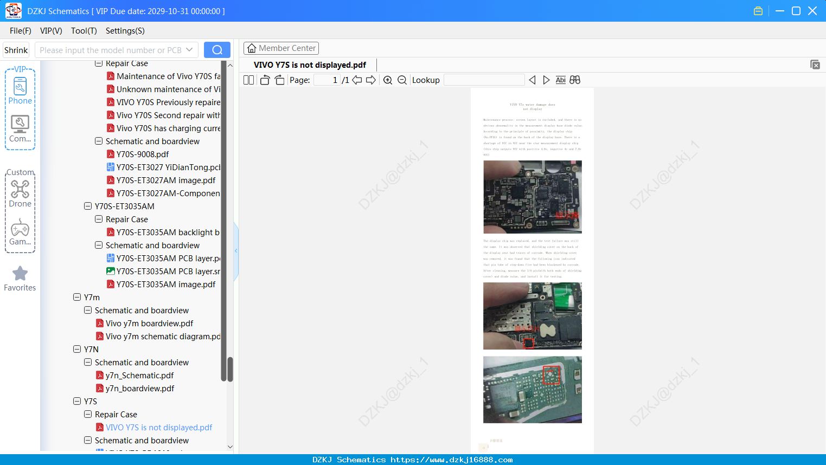
Task: Open VIVO Y7S is not displayed.pdf link
Action: [x=159, y=427]
